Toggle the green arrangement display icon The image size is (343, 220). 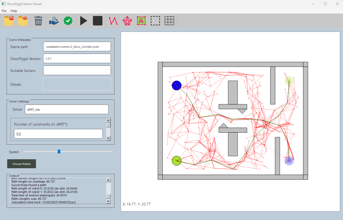(141, 21)
